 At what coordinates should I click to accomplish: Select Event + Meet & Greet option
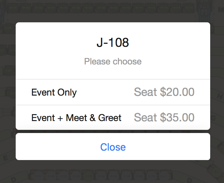[x=76, y=118]
